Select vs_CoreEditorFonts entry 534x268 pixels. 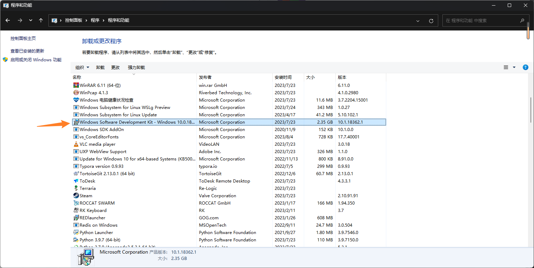click(229, 137)
